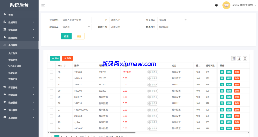Click the horizontal table scrollbar thumb
The height and width of the screenshot is (137, 258).
point(93,133)
